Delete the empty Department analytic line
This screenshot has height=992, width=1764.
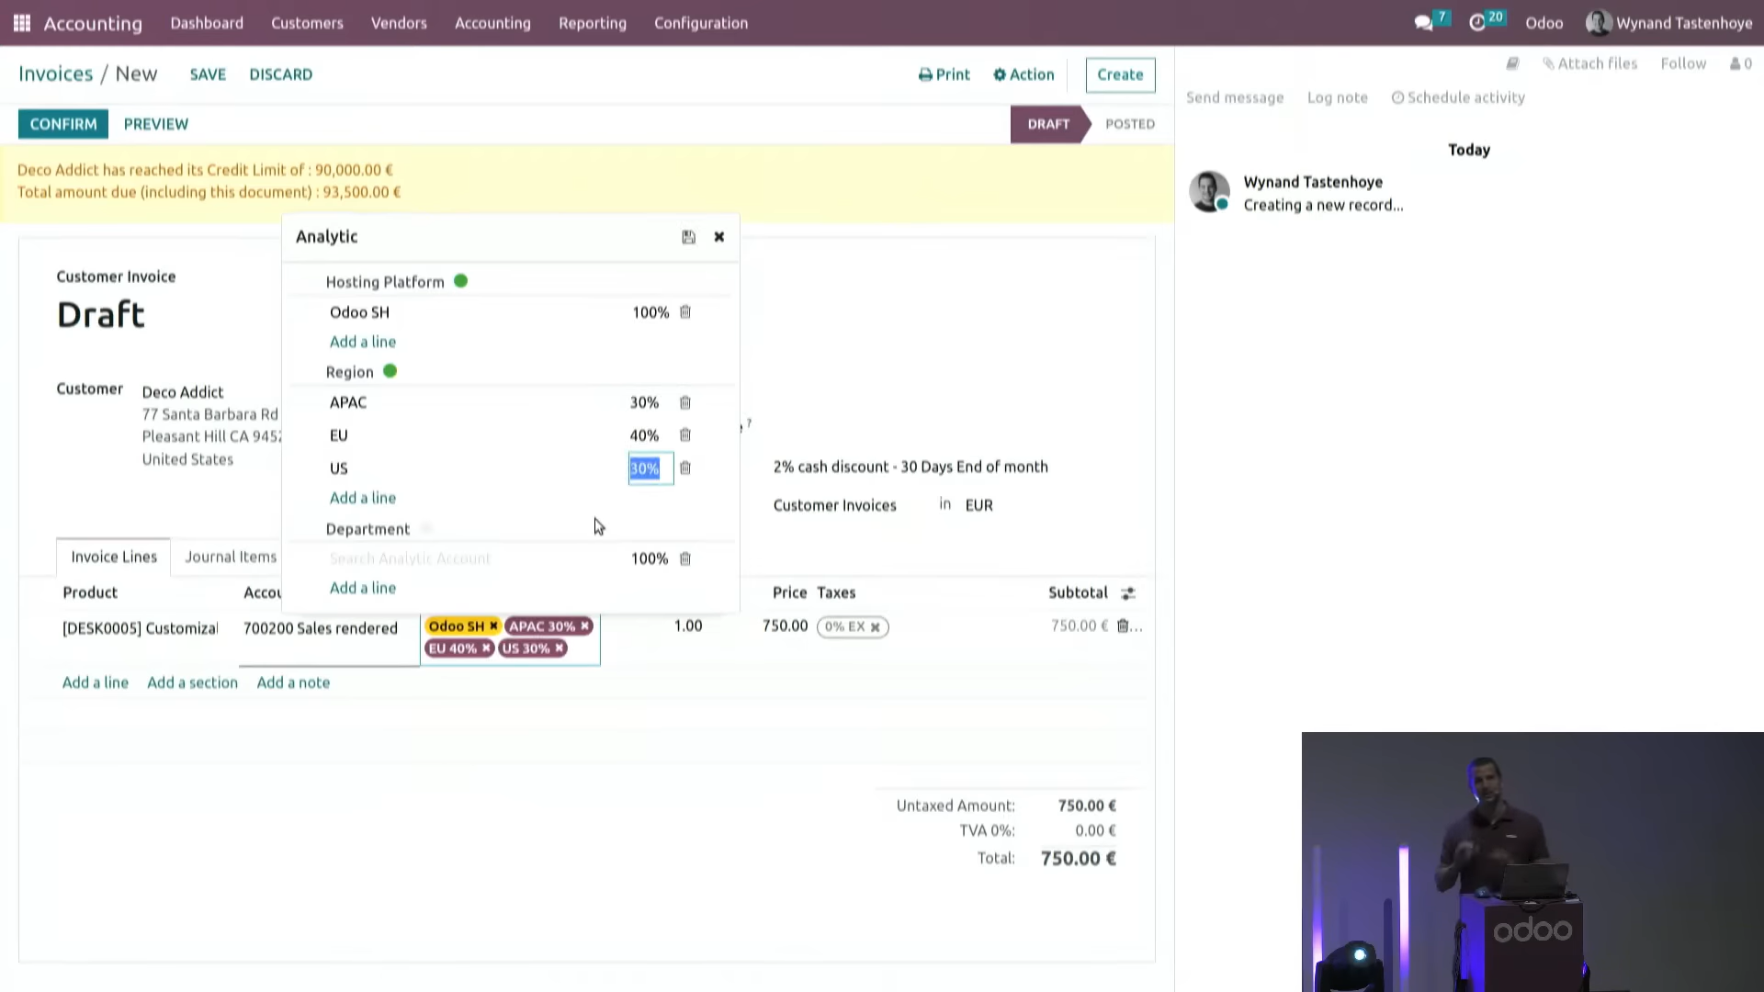click(685, 558)
